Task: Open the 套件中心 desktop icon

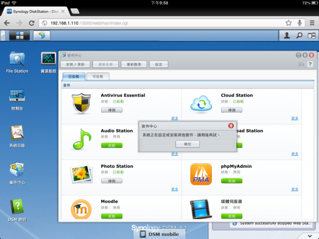Action: click(x=17, y=173)
